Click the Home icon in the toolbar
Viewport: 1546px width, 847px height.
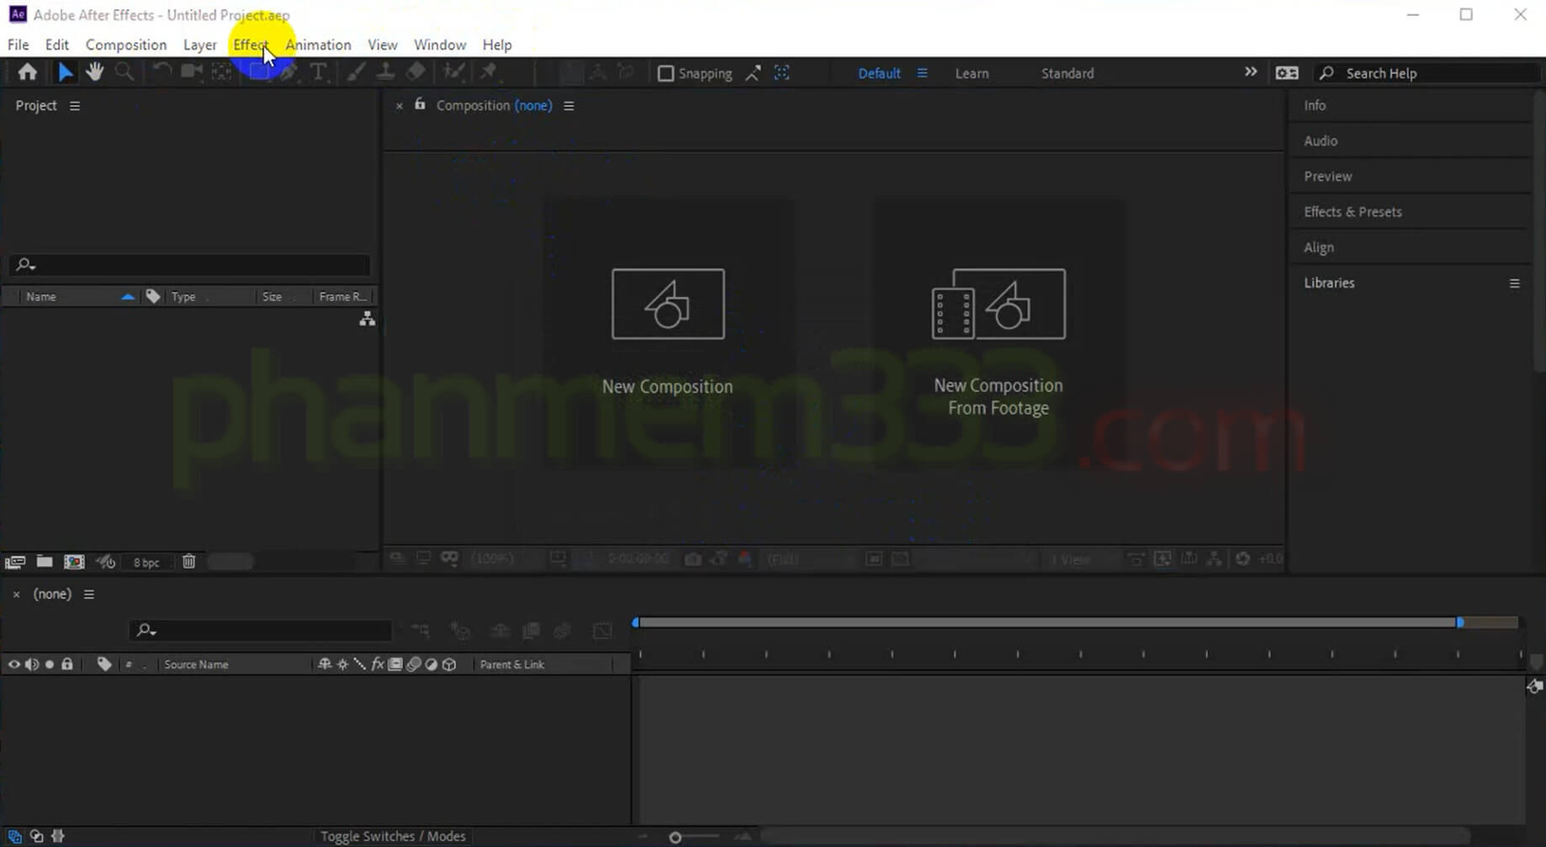click(27, 72)
